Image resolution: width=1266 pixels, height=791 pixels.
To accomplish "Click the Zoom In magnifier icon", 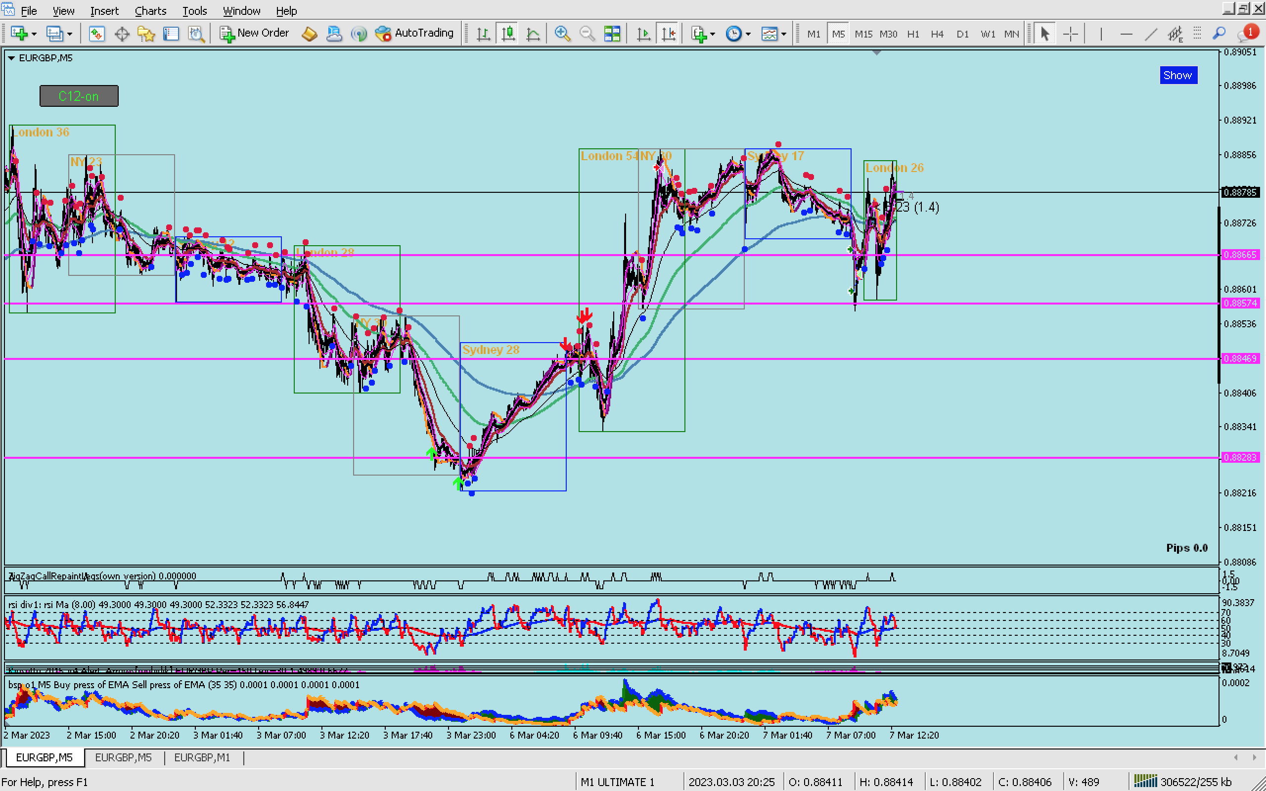I will tap(562, 34).
